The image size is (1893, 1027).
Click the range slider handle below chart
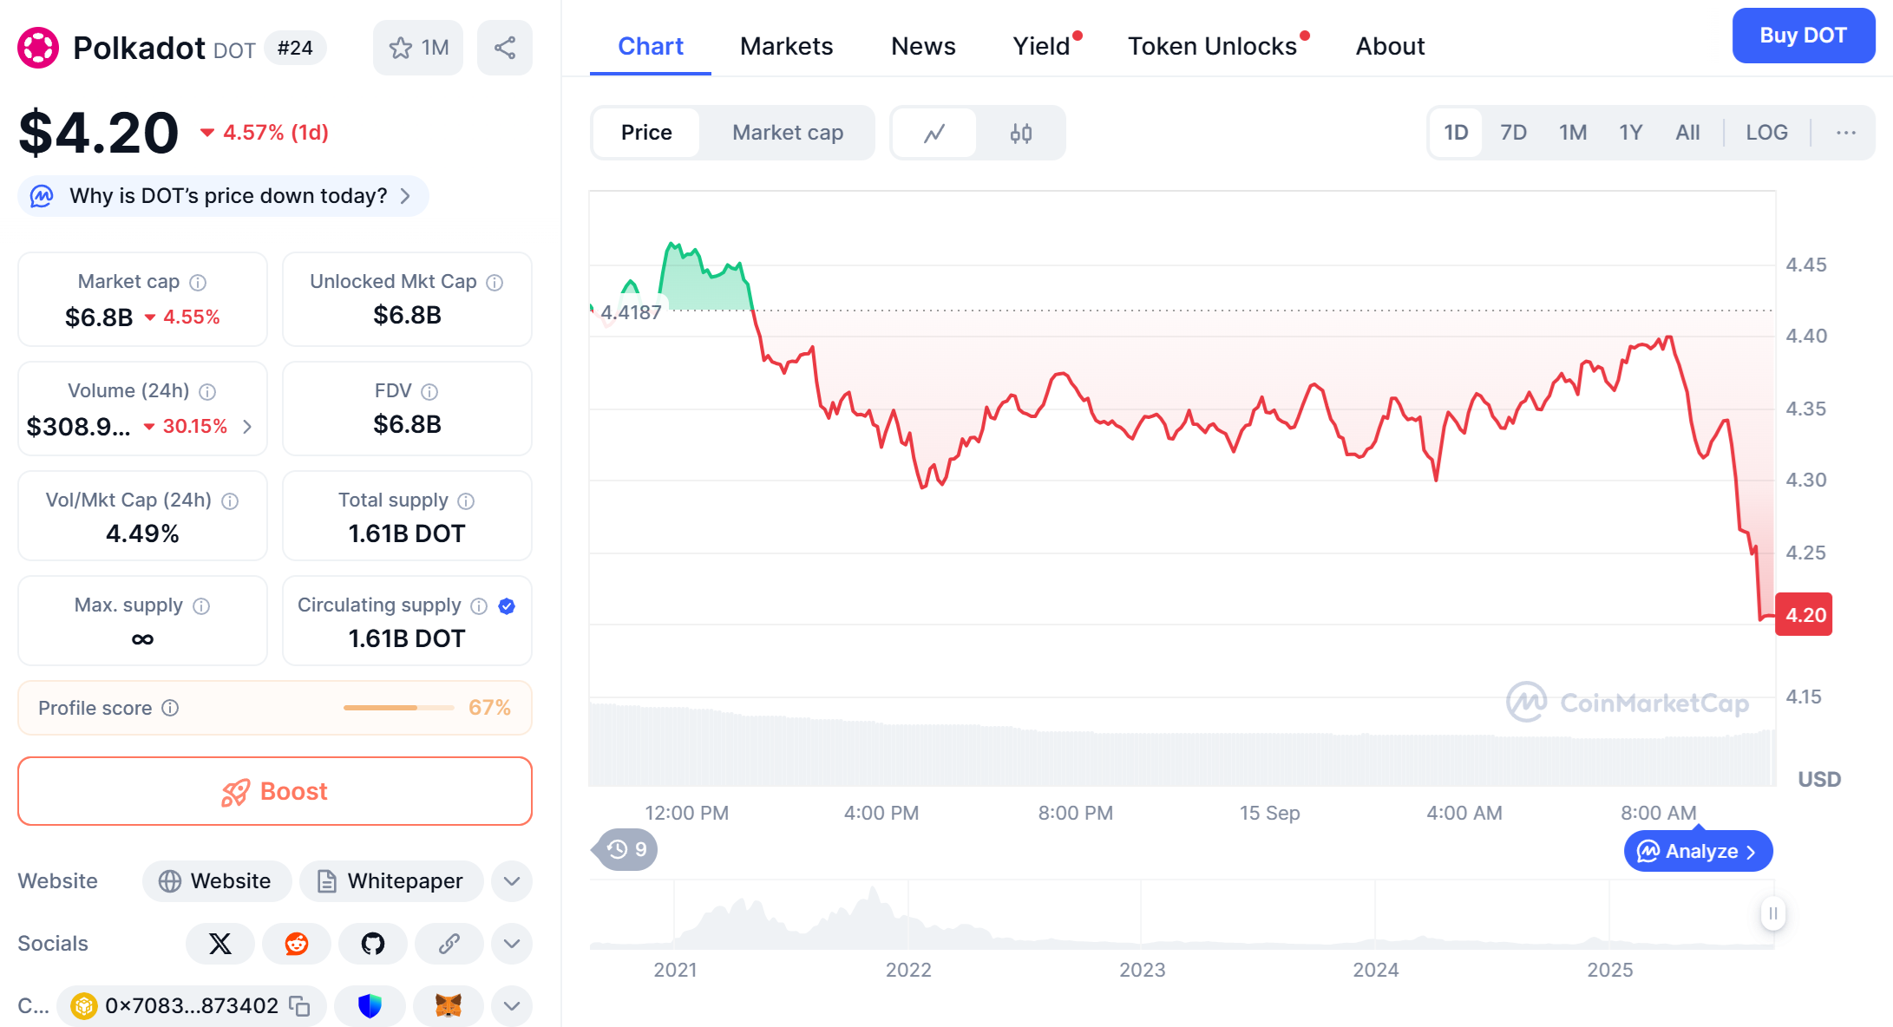[x=1772, y=913]
